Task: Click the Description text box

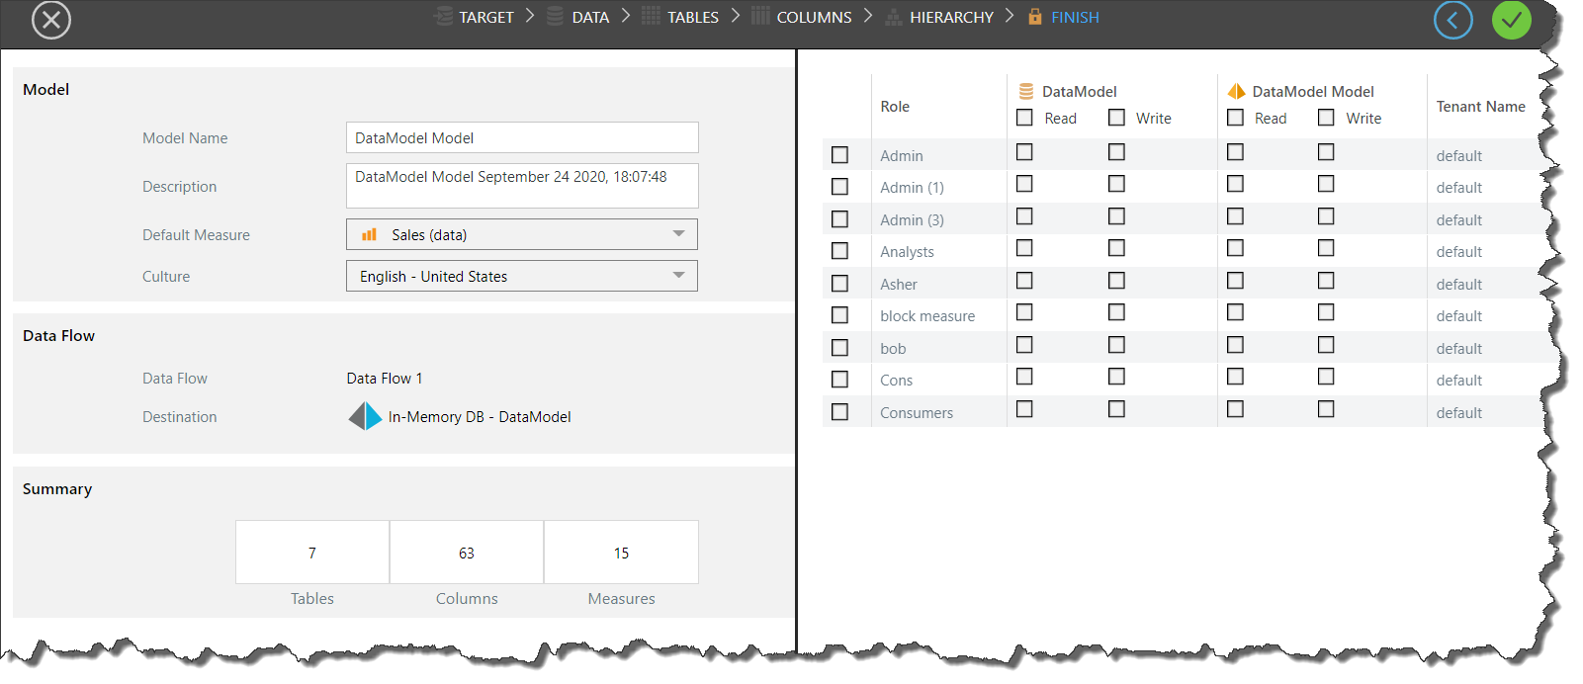Action: (522, 186)
